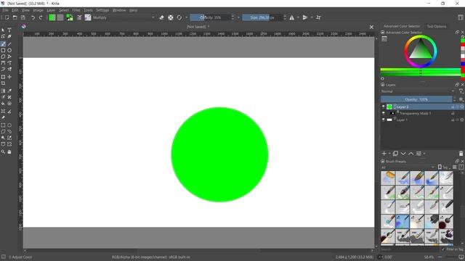This screenshot has width=465, height=261.
Task: Select the Transform tool
Action: (x=3, y=77)
